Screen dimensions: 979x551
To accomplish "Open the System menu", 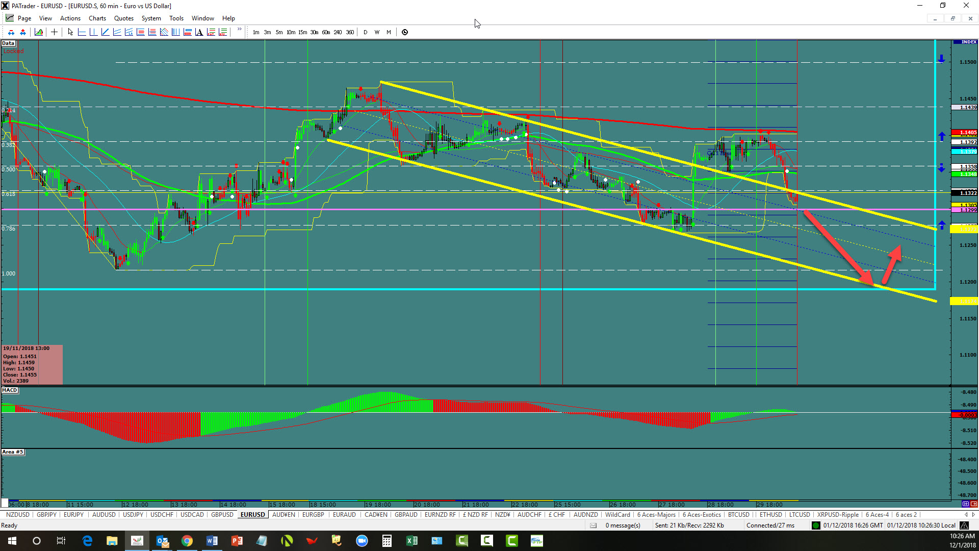I will point(151,18).
